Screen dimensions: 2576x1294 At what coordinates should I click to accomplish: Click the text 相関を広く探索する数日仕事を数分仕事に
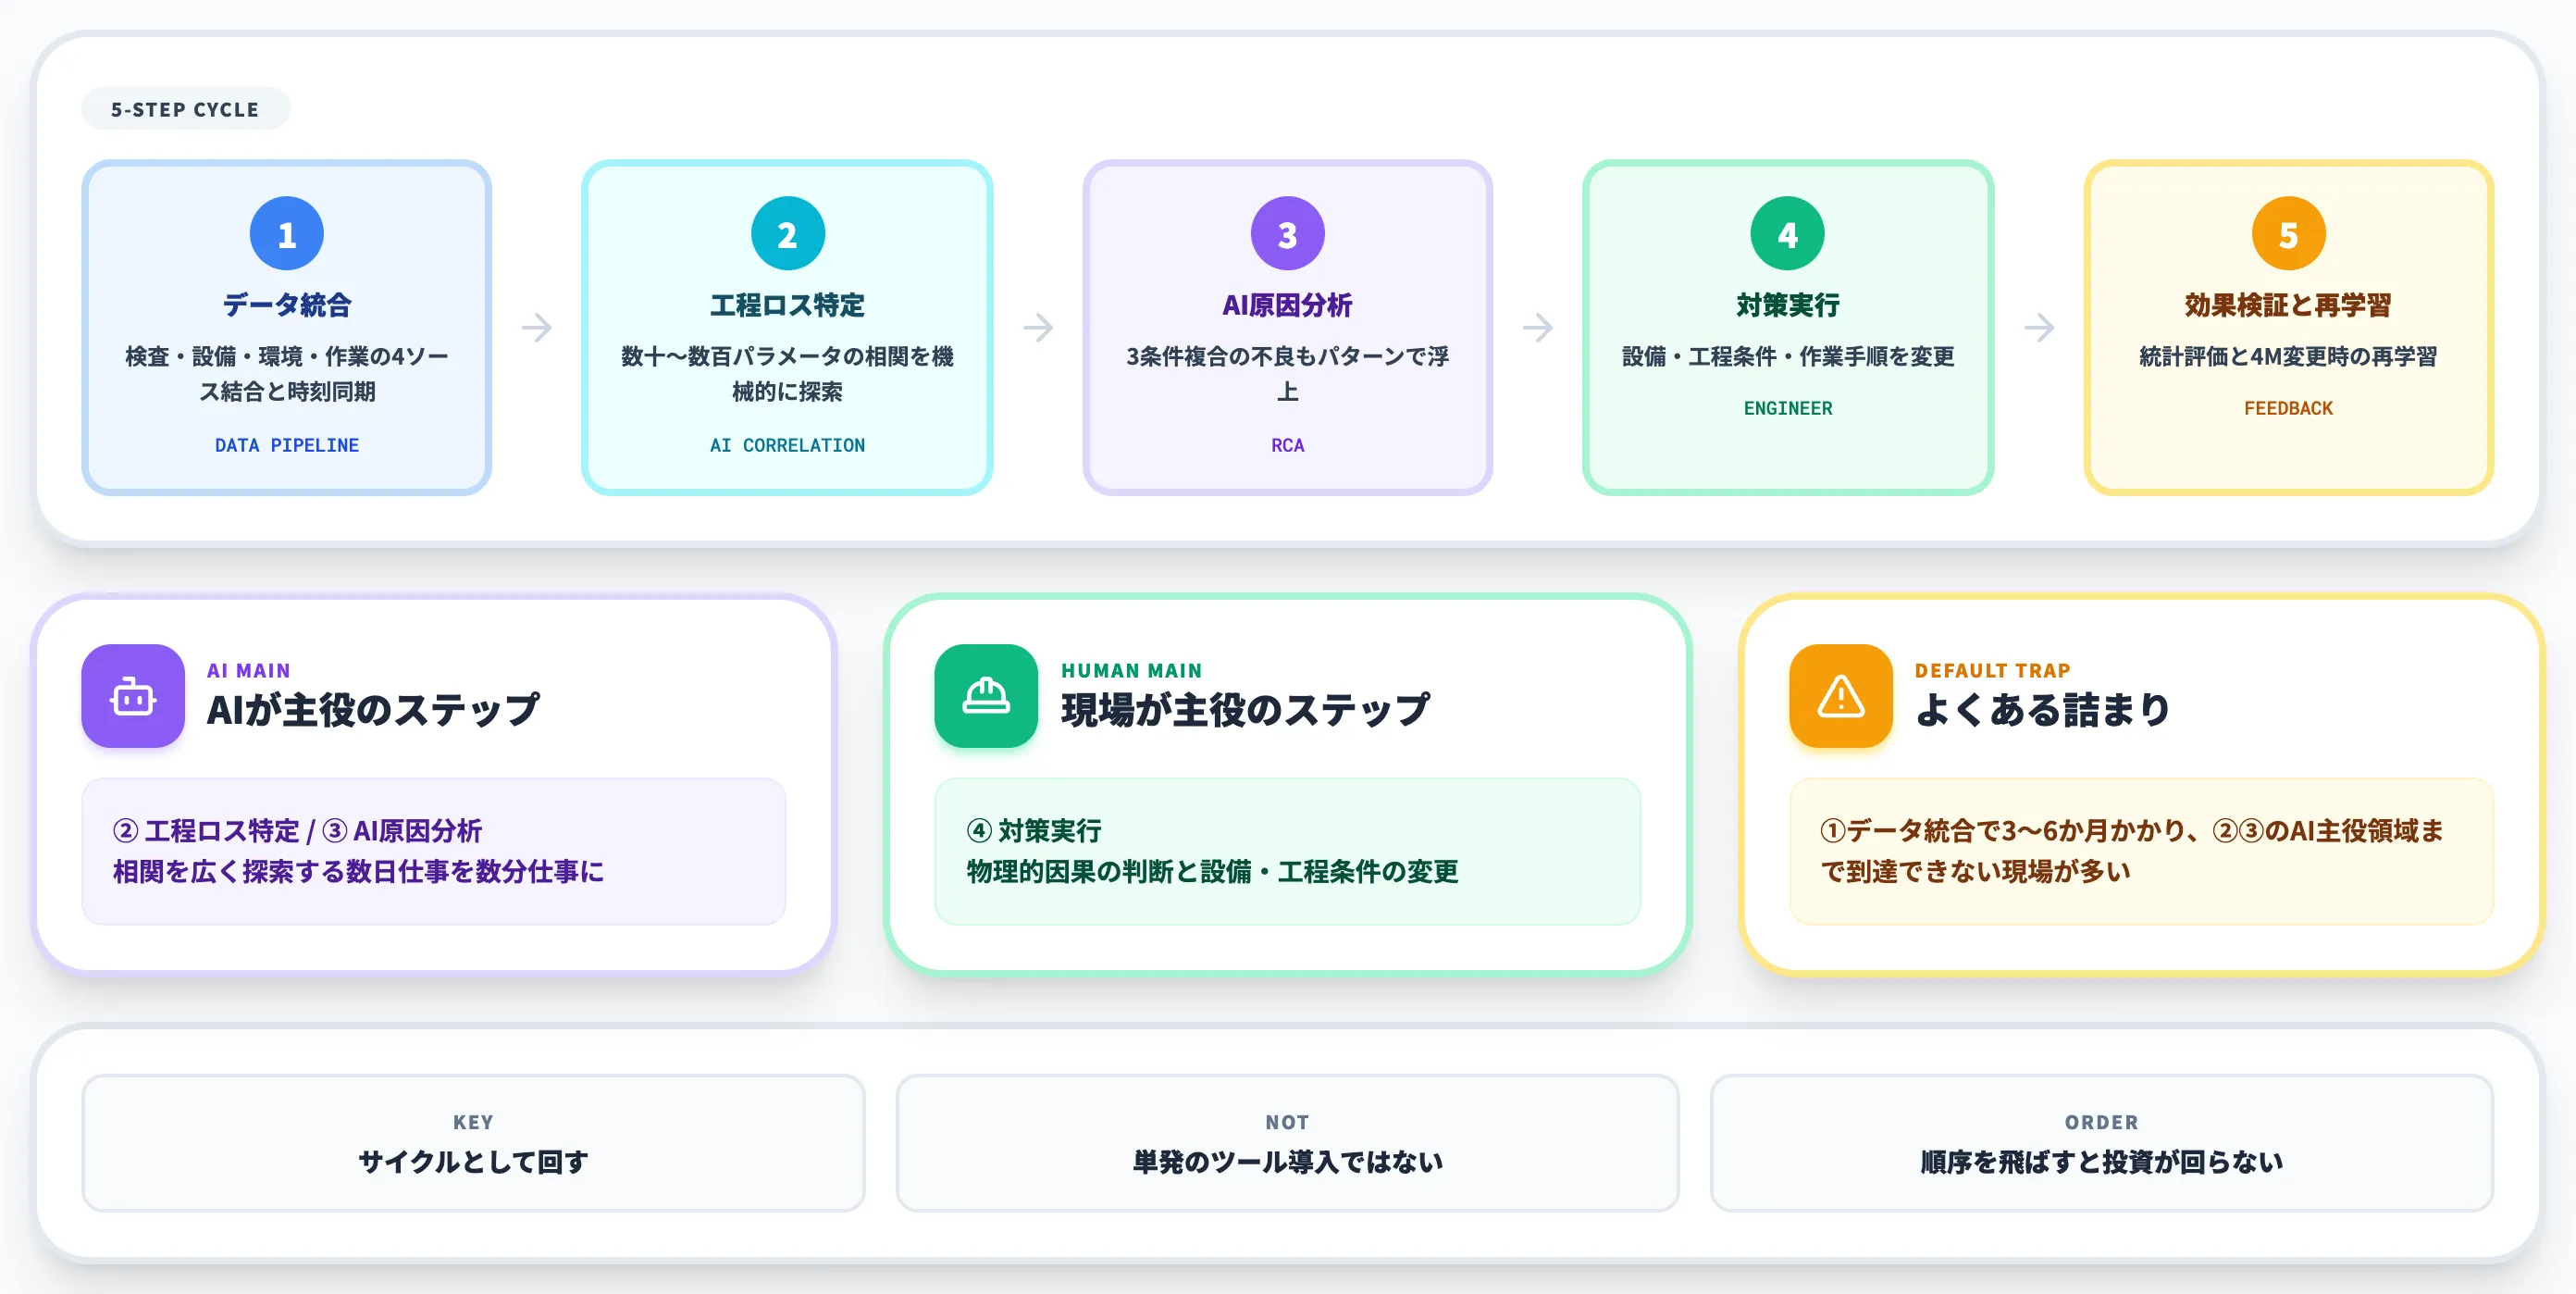tap(359, 872)
